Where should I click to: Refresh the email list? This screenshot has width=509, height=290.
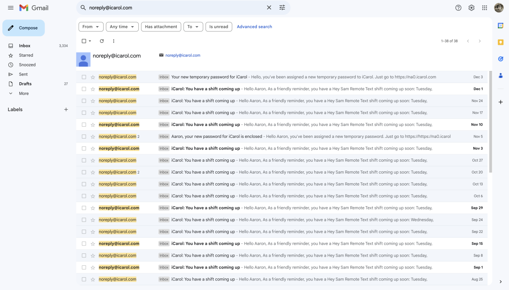click(x=102, y=41)
